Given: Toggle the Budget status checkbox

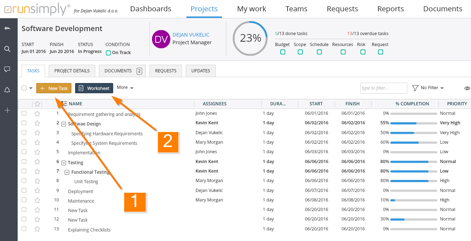Looking at the screenshot, I should pos(282,52).
